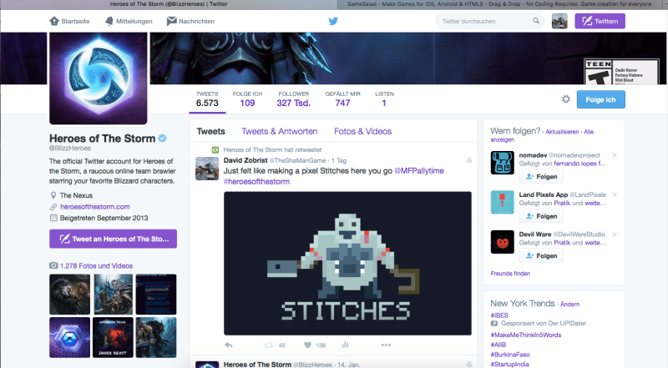Open the werewolf creature photo thumbnail
This screenshot has width=668, height=368.
click(x=70, y=295)
